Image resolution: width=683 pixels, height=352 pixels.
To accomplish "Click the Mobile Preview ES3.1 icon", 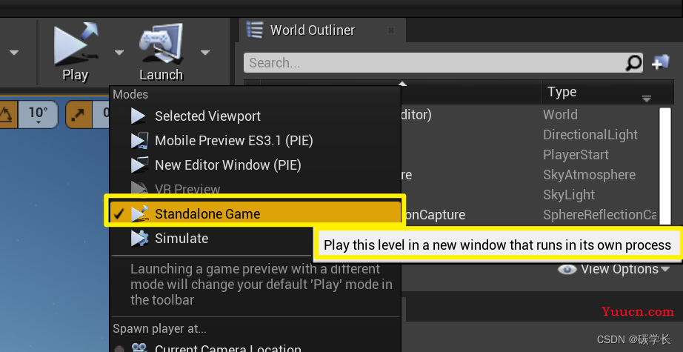I will (x=139, y=141).
